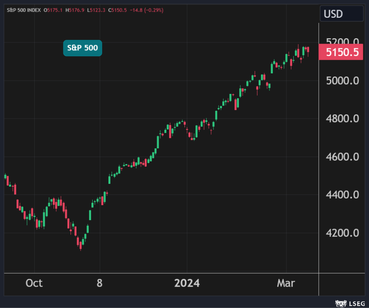
Task: Click the S&P 500 teal label badge
Action: (x=82, y=48)
